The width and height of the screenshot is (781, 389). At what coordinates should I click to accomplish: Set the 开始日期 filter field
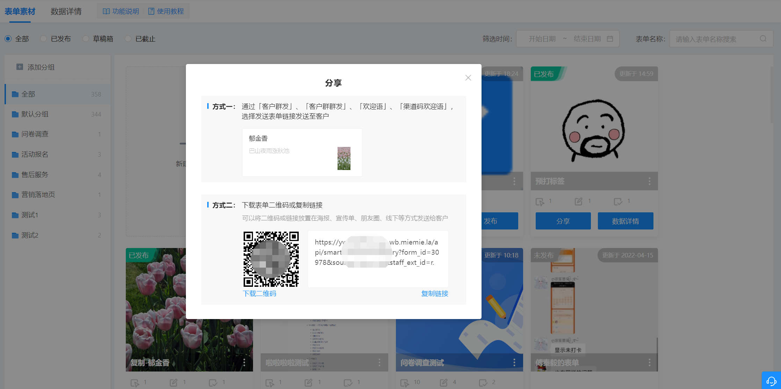(542, 39)
